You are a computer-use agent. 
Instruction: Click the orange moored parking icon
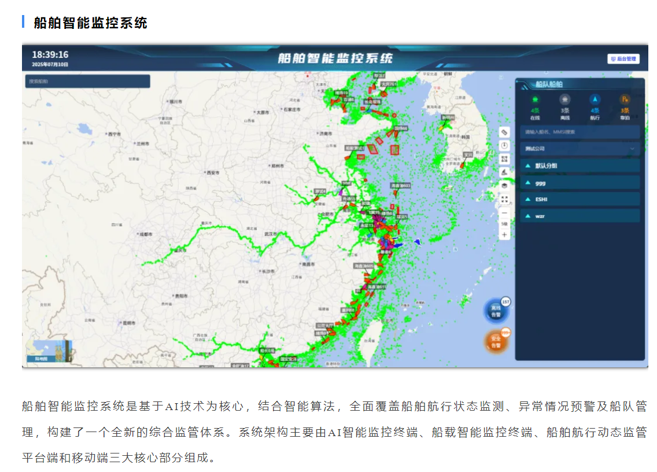625,99
